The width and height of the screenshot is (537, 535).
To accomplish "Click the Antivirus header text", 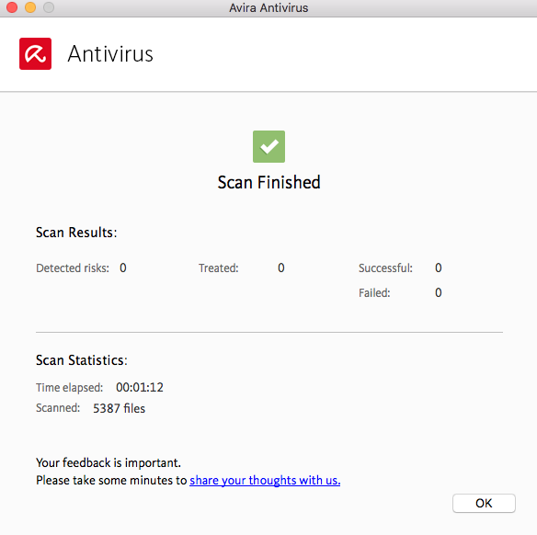I will pyautogui.click(x=110, y=53).
